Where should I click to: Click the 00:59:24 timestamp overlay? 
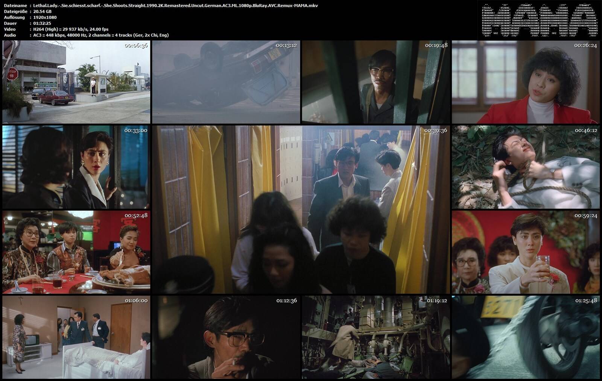586,216
